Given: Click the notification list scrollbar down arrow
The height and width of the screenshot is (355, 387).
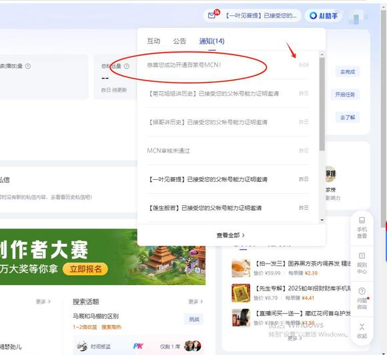Looking at the screenshot, I should pyautogui.click(x=322, y=220).
